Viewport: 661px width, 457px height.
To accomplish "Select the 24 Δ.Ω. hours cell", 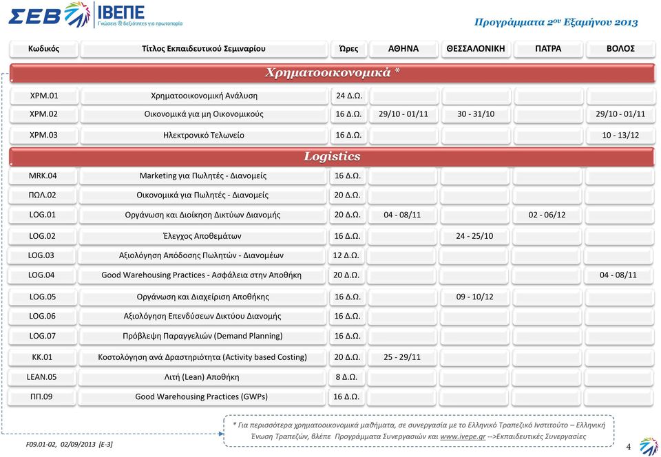I will pyautogui.click(x=349, y=96).
